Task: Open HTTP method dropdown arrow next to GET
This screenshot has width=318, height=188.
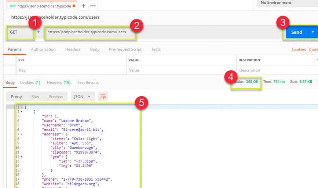Action: click(x=39, y=32)
